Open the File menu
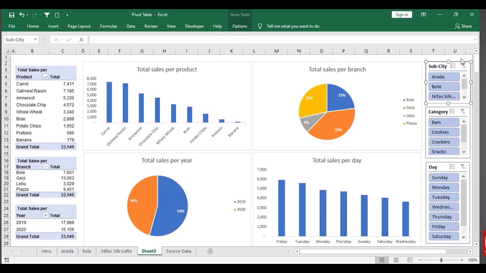 12,26
